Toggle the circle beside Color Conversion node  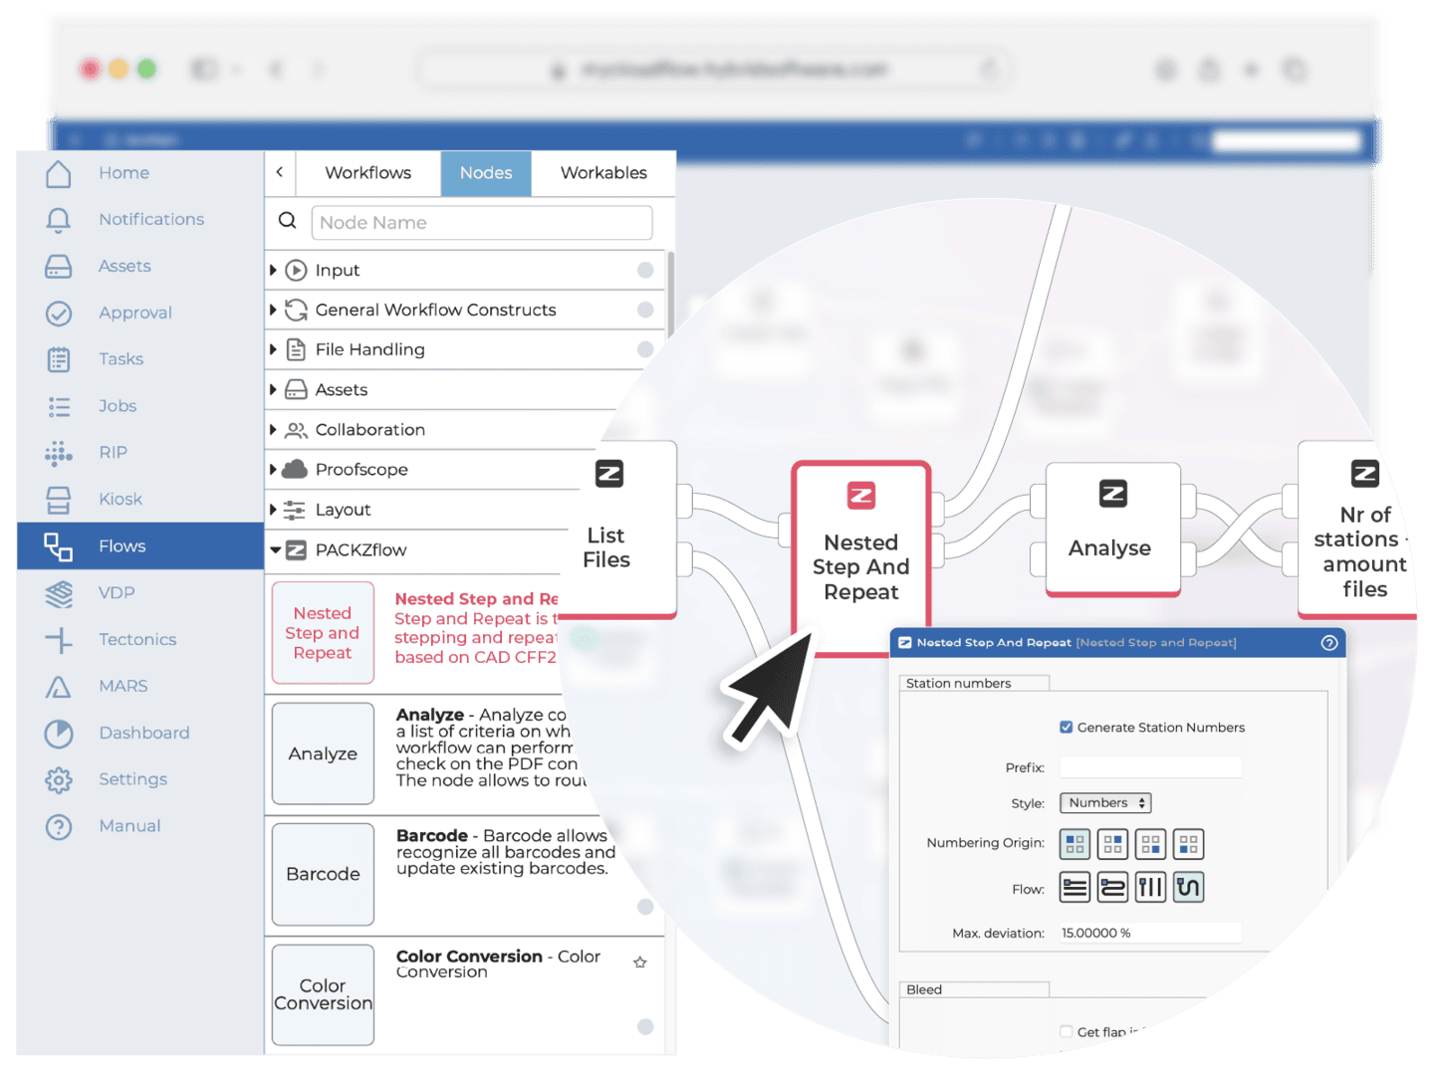pos(645,1026)
